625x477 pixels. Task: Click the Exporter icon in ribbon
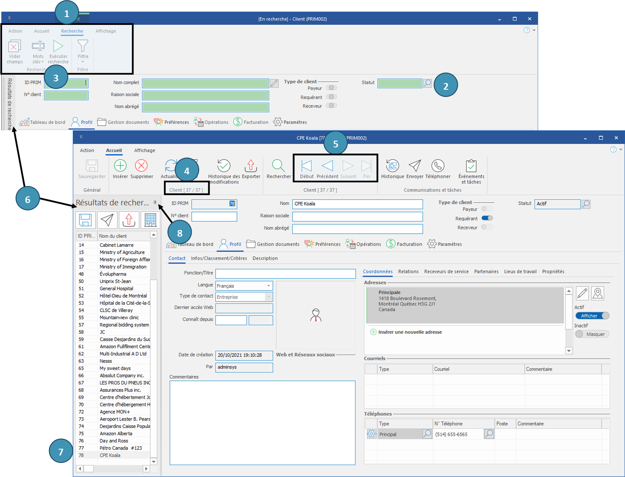[251, 166]
